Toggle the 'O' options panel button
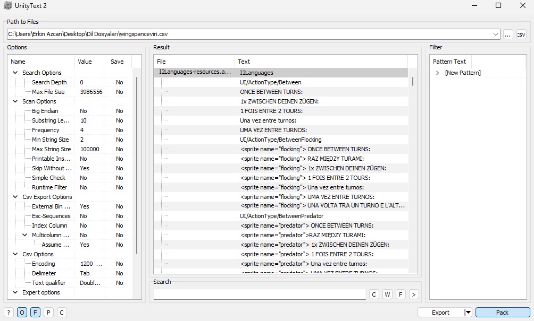534x321 pixels. 22,313
